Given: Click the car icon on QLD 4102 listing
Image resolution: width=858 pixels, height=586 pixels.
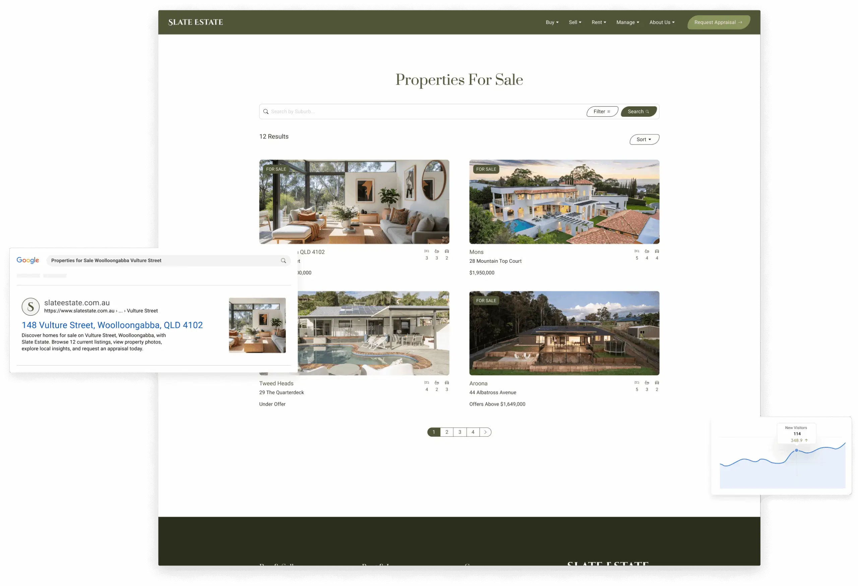Looking at the screenshot, I should (x=447, y=251).
